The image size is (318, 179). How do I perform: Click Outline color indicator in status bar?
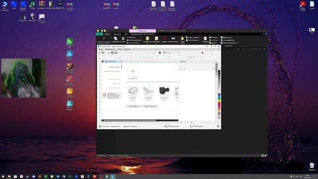point(192,126)
